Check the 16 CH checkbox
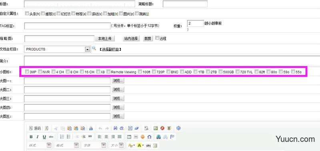 click(x=82, y=72)
